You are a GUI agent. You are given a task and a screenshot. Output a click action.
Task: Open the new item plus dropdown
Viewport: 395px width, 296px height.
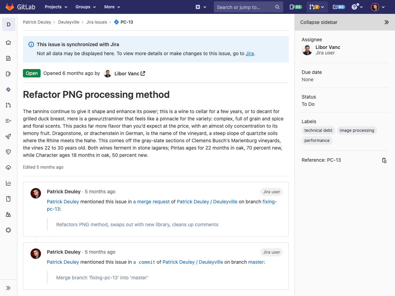pos(201,7)
